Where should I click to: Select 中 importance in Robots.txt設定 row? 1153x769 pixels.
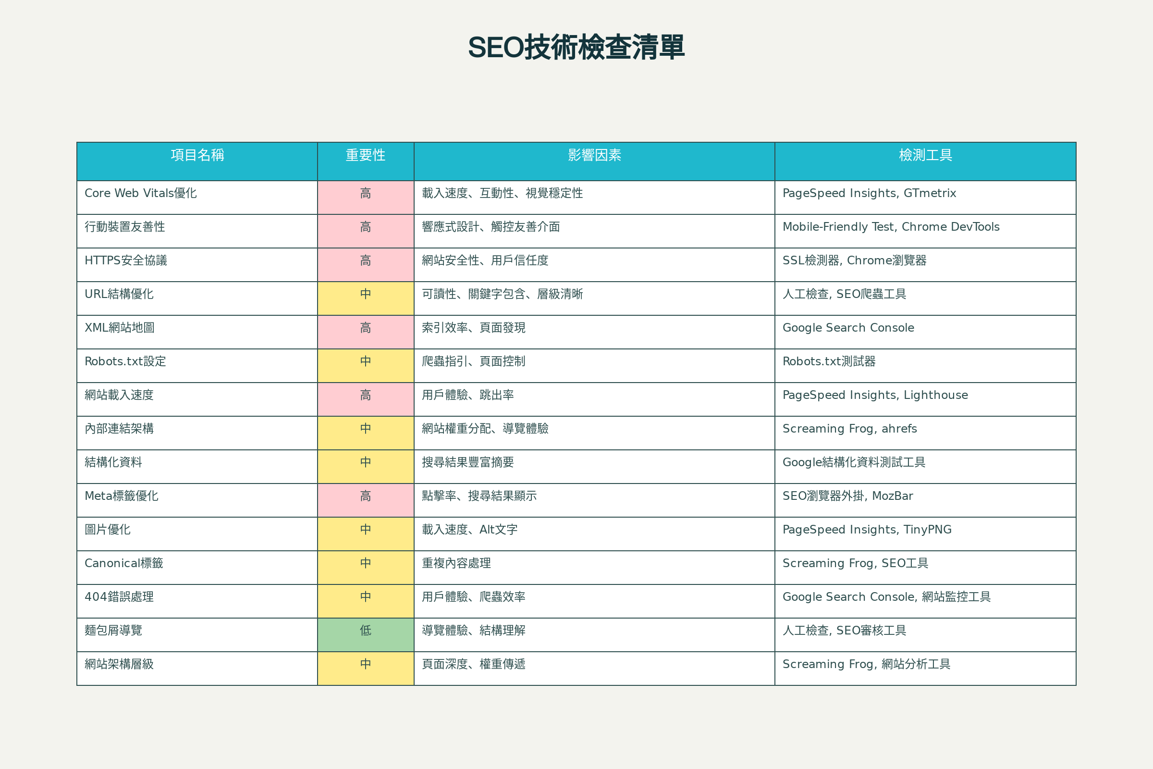[x=366, y=366]
